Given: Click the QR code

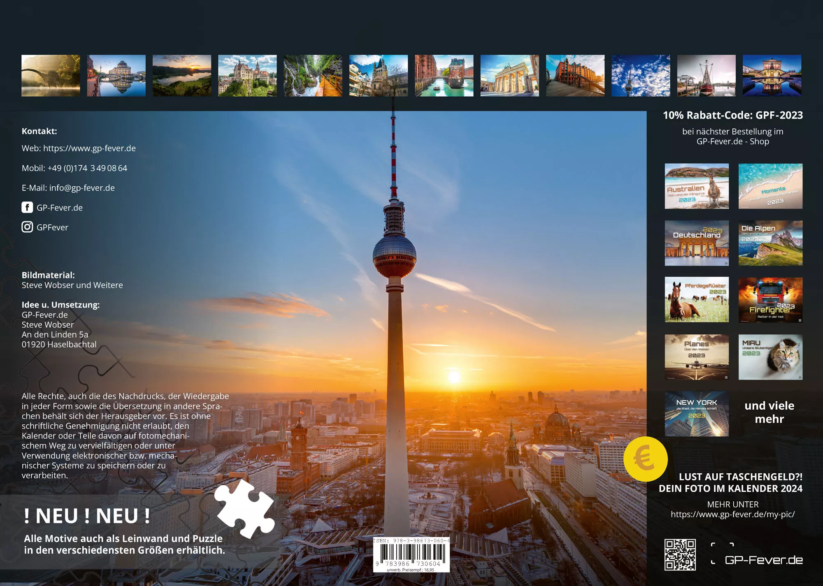Looking at the screenshot, I should point(680,555).
